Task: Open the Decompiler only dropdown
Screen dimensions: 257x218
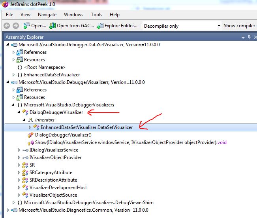Action: click(x=219, y=26)
